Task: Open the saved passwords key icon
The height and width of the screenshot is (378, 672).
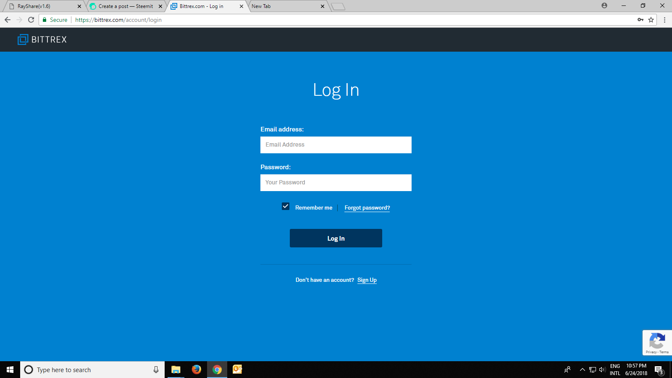Action: point(640,20)
